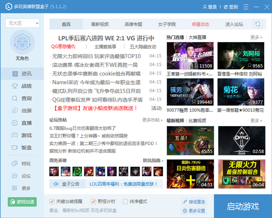Open the 饭盒 sidebar icon

(x=15, y=147)
